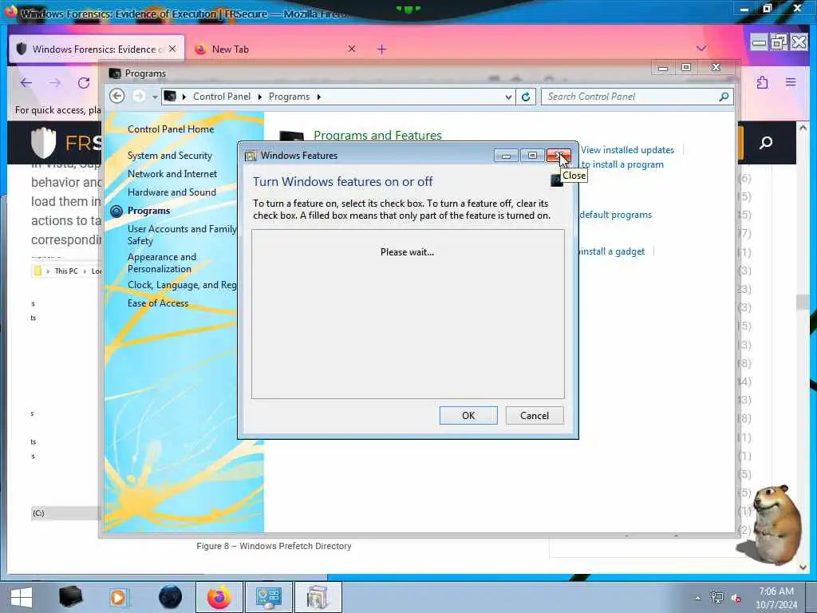817x613 pixels.
Task: Click Back arrow in Programs window
Action: tap(117, 97)
